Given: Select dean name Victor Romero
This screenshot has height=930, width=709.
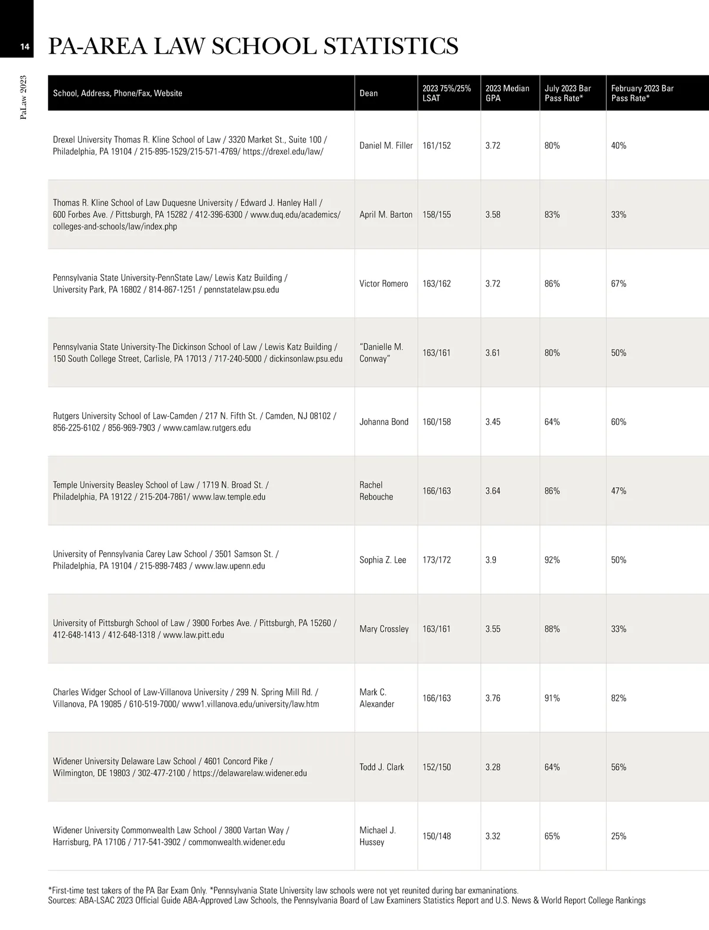Looking at the screenshot, I should click(383, 284).
